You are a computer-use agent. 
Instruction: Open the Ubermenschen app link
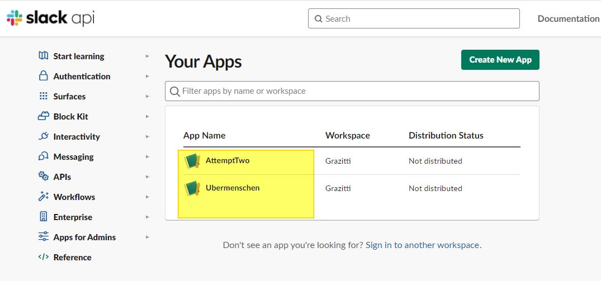pos(233,188)
